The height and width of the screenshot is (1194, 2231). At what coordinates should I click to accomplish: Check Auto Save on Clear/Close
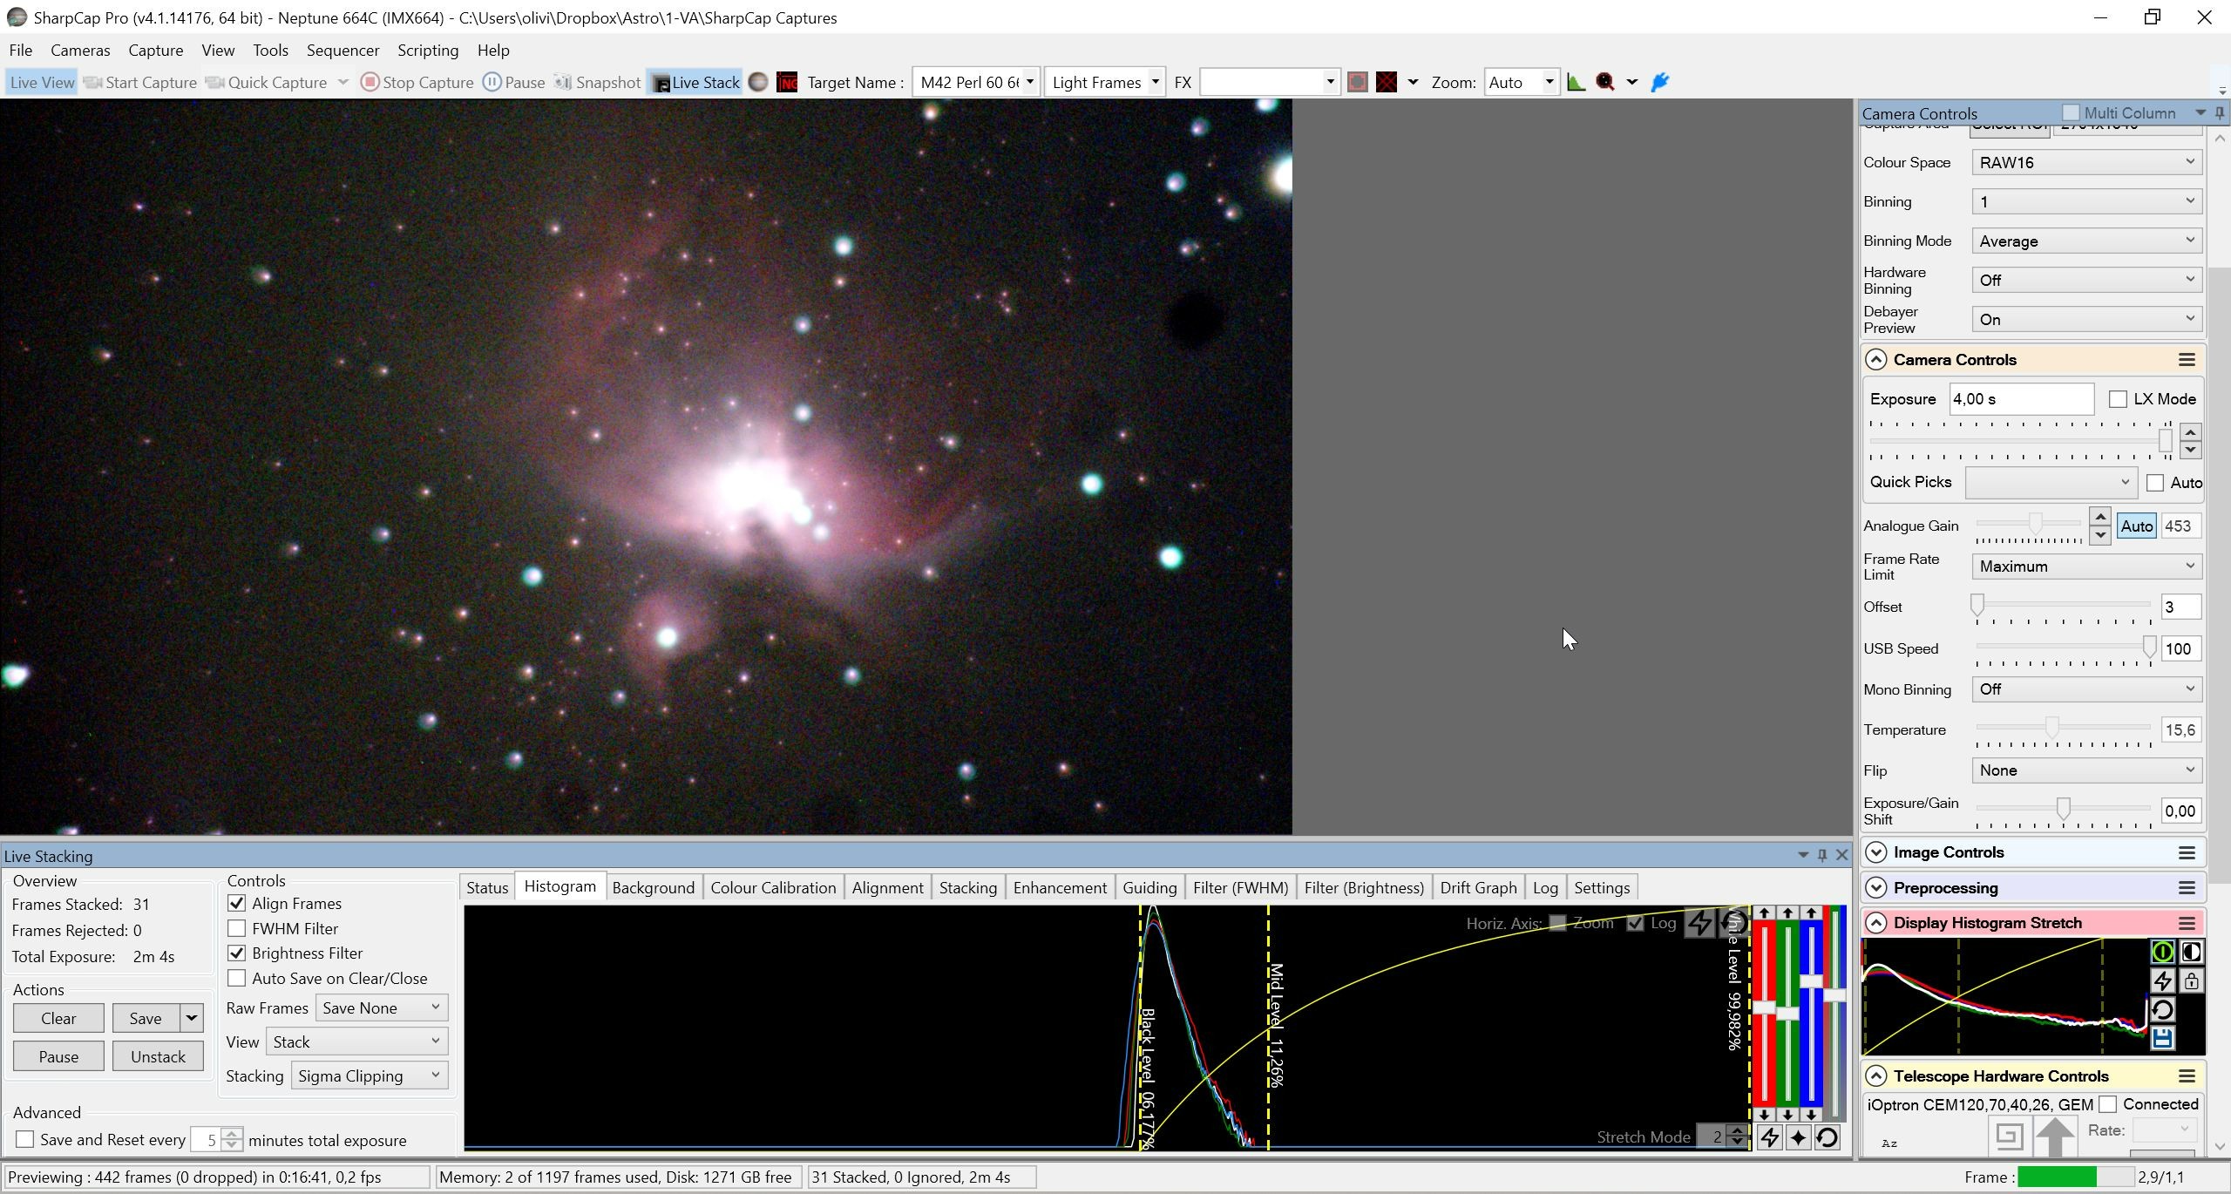coord(236,978)
